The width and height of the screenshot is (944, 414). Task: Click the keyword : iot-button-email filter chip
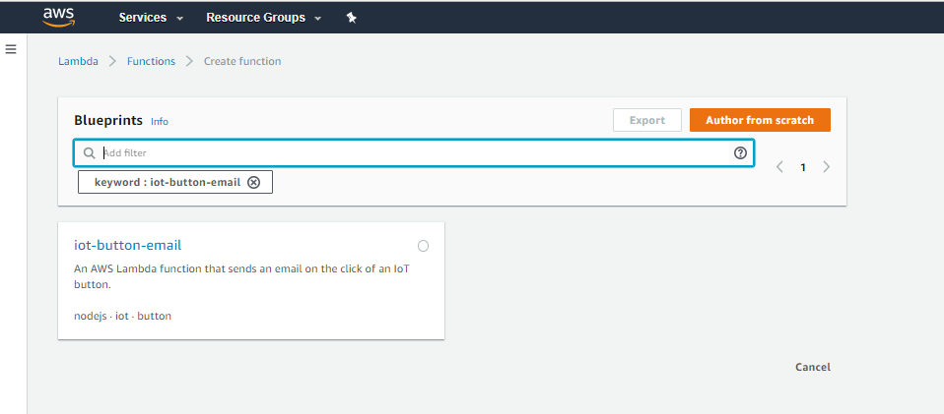point(175,182)
